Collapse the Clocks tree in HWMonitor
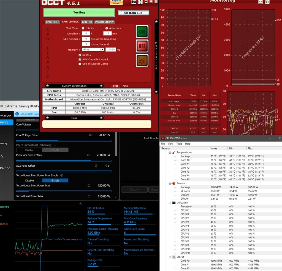Viewport: 282px width, 271px height. point(170,257)
